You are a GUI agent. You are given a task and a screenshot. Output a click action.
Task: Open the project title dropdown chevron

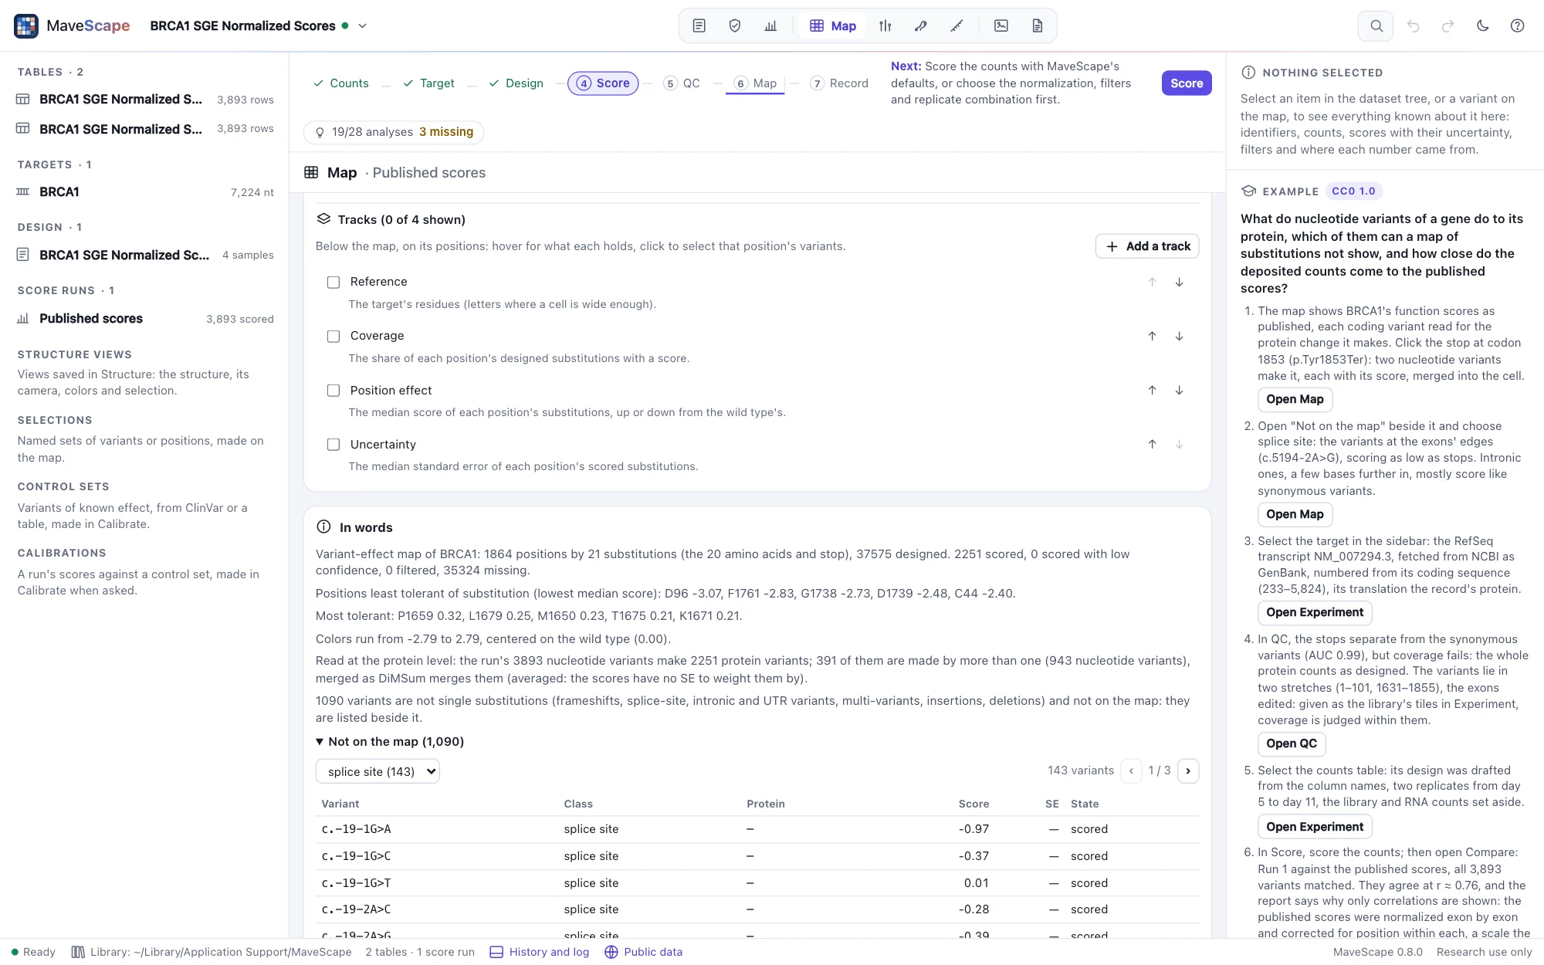point(362,25)
